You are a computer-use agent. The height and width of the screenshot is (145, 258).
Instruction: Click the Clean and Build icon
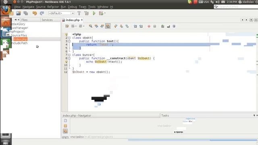86,13
